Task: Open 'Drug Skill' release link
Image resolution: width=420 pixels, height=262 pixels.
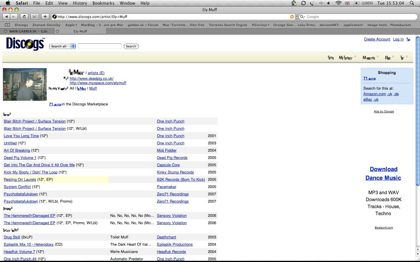Action: coord(12,237)
